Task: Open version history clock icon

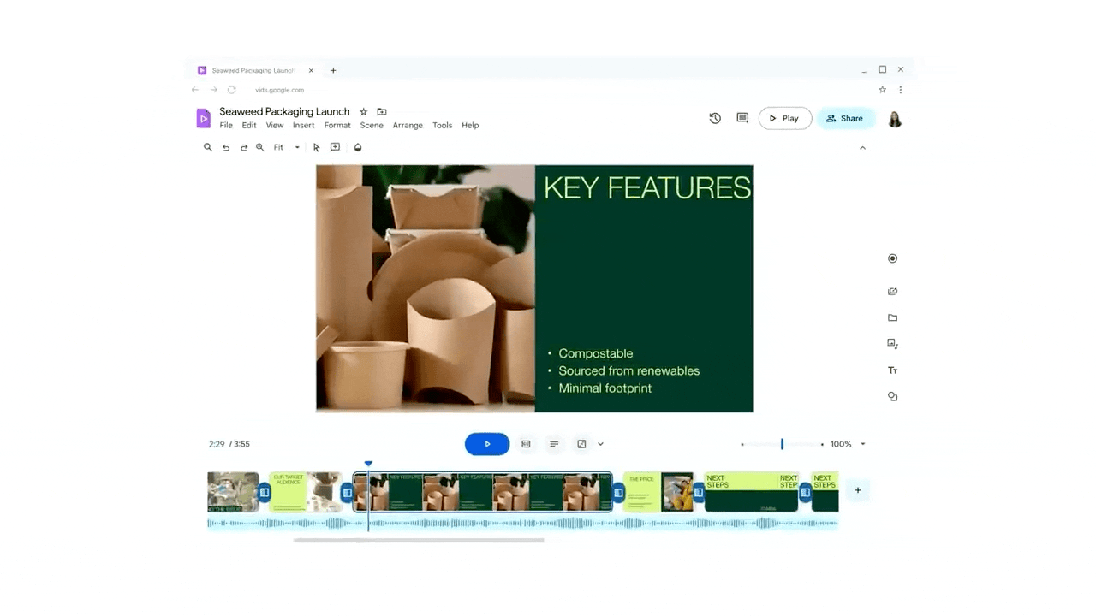Action: click(715, 119)
